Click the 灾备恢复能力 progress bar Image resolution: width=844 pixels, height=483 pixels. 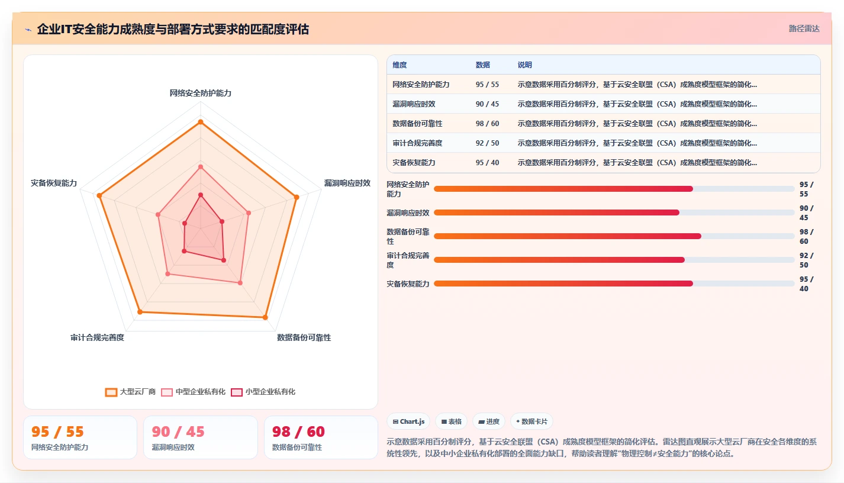(614, 284)
